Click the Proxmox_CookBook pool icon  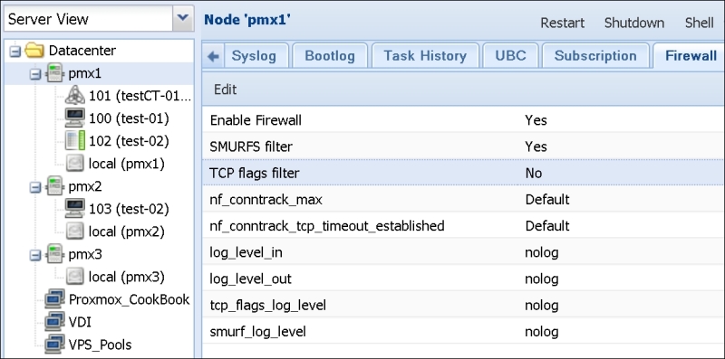[55, 299]
